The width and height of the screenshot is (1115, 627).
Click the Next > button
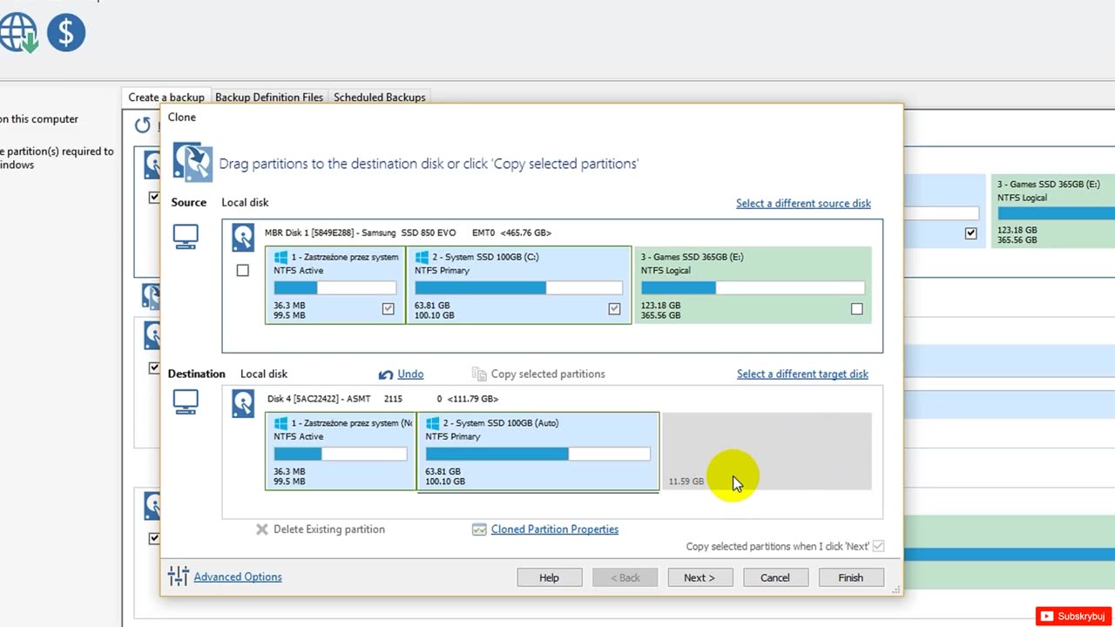pyautogui.click(x=699, y=577)
